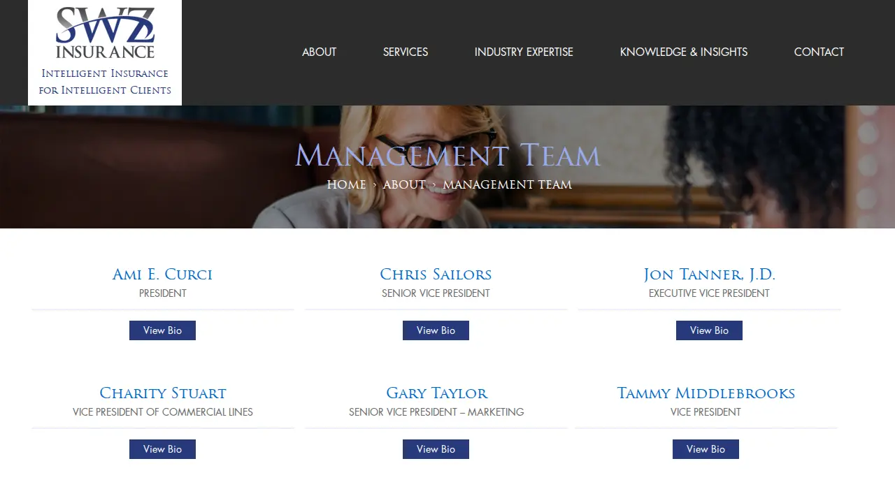The height and width of the screenshot is (503, 895).
Task: View Bio for Charity Stuart
Action: point(162,449)
